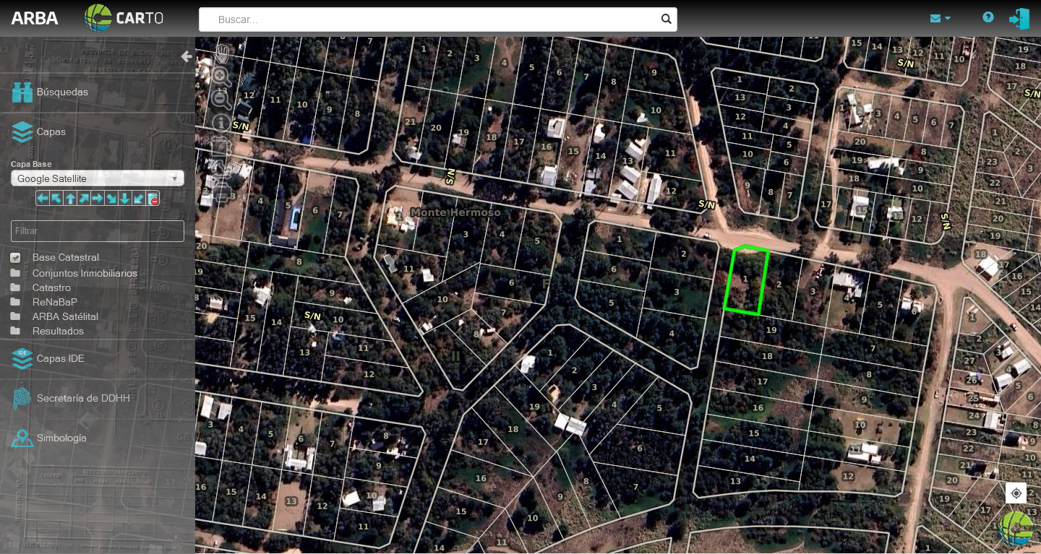The image size is (1041, 554).
Task: Click the zoom in magnifier tool
Action: click(221, 76)
